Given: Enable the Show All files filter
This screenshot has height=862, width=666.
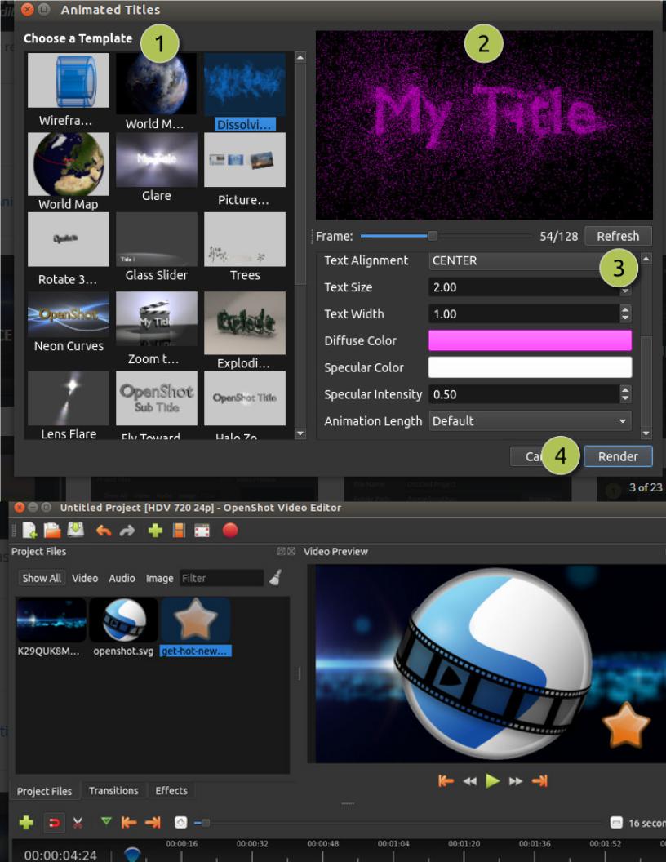Looking at the screenshot, I should (42, 578).
